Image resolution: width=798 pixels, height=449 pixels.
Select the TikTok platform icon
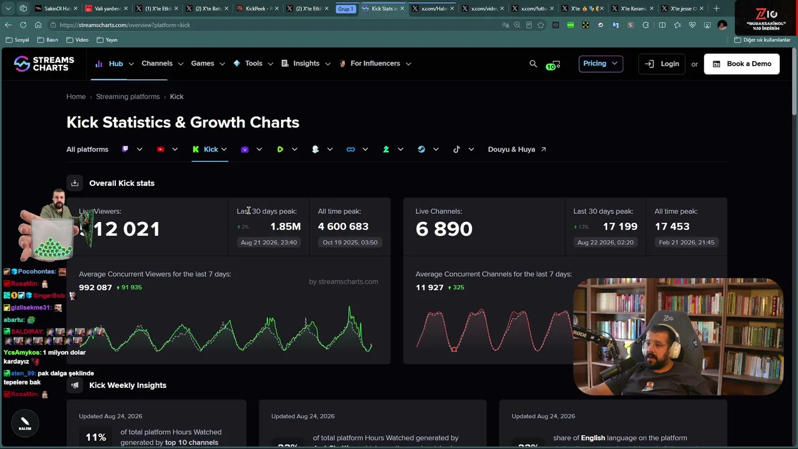pyautogui.click(x=456, y=149)
